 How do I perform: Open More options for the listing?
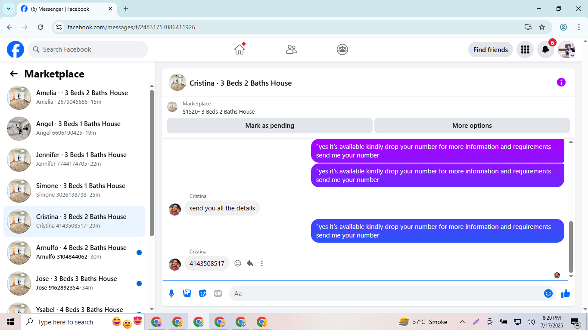(x=472, y=126)
